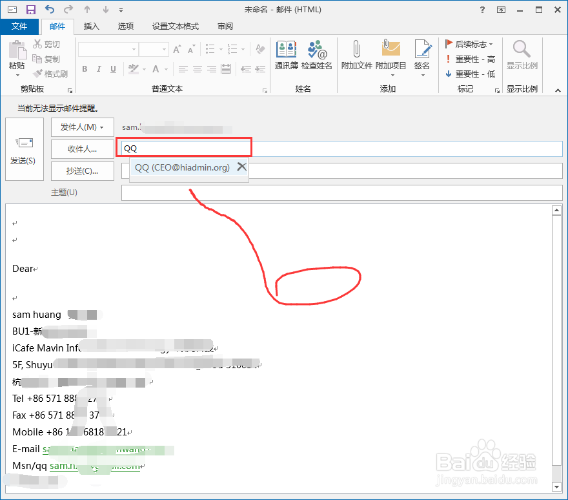The width and height of the screenshot is (568, 500).
Task: Open 后续标志 follow-up flag menu
Action: point(469,44)
